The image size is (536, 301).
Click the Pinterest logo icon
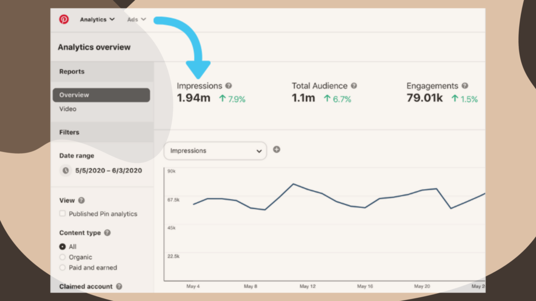(x=64, y=19)
